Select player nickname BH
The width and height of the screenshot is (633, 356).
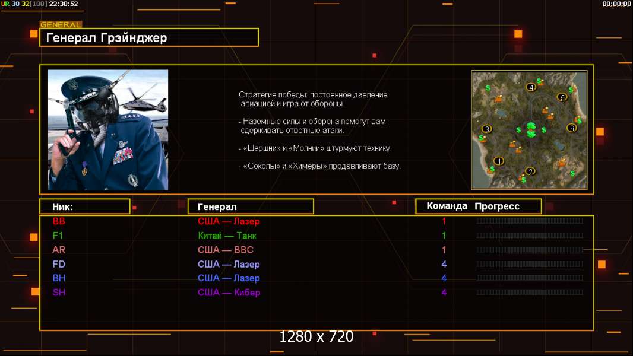(x=59, y=278)
